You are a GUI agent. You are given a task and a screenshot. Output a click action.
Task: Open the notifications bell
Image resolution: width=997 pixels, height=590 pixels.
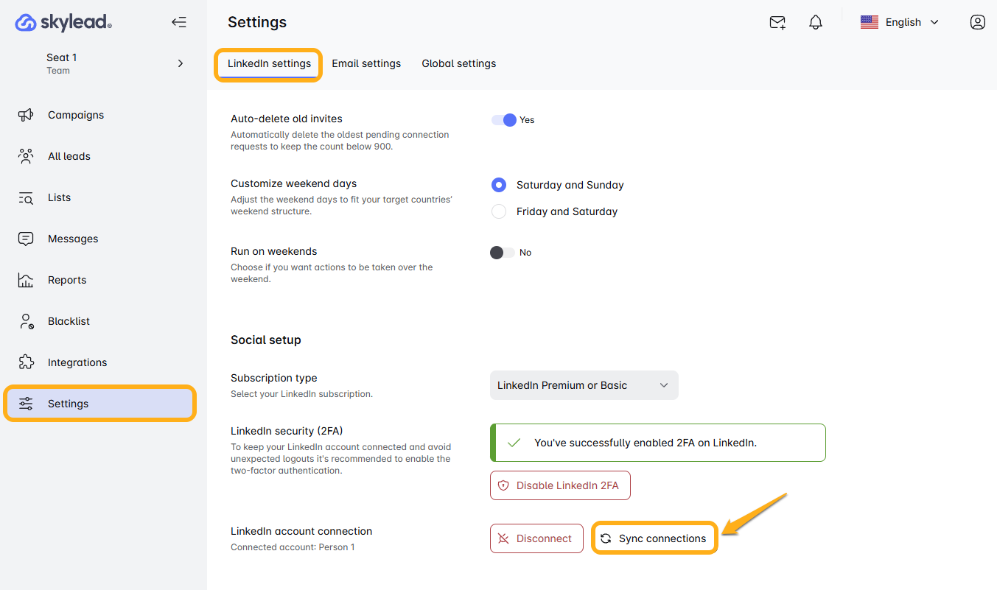tap(816, 23)
